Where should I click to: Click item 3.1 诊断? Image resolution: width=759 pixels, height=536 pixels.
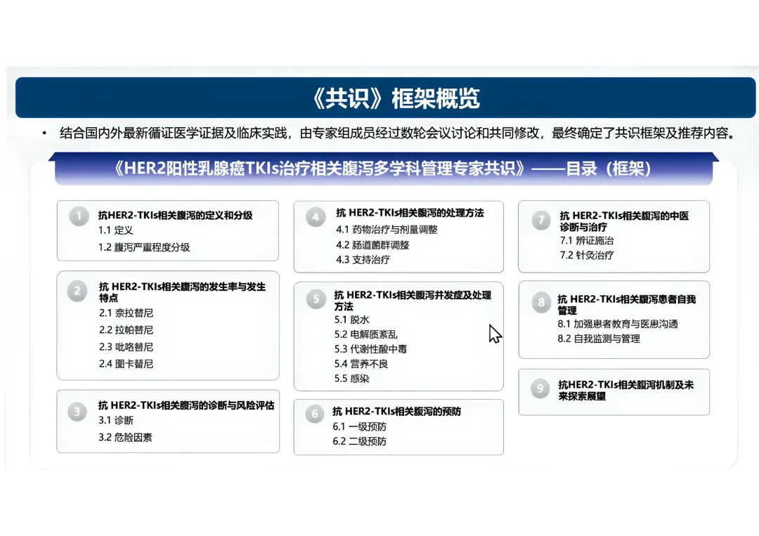tap(116, 420)
